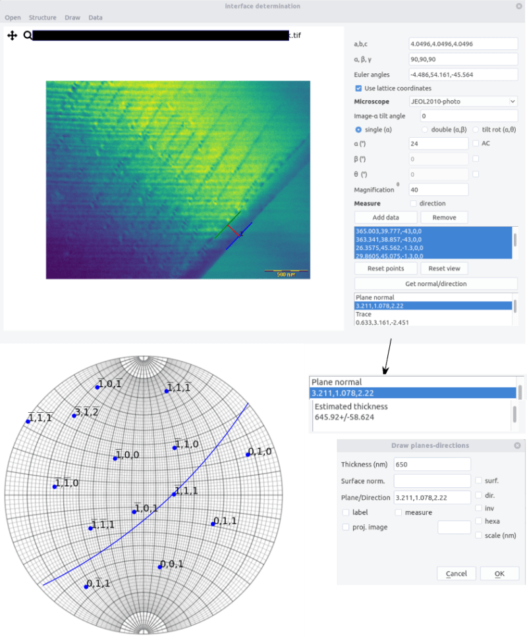Select data row 26.3575,45.562,-1.3,0,0
The height and width of the screenshot is (637, 527).
pos(433,248)
